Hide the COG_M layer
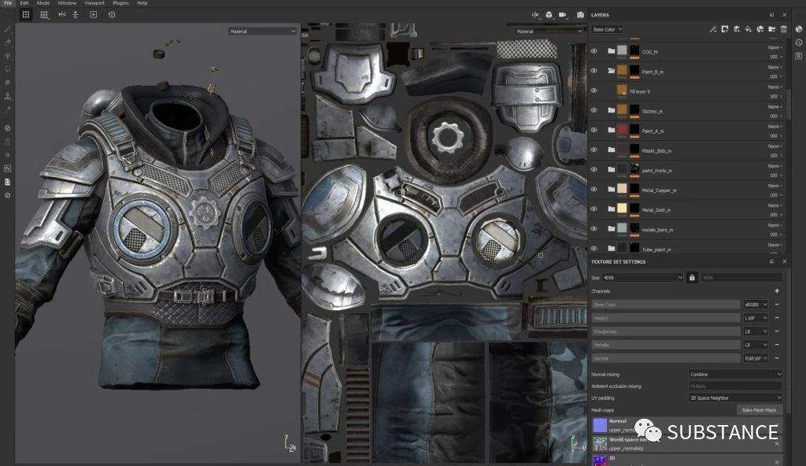Image resolution: width=806 pixels, height=466 pixels. pyautogui.click(x=593, y=51)
